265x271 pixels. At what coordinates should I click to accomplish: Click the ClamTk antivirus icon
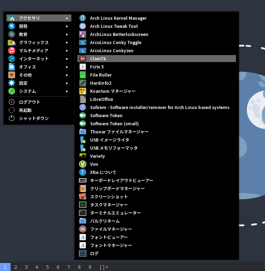click(83, 59)
